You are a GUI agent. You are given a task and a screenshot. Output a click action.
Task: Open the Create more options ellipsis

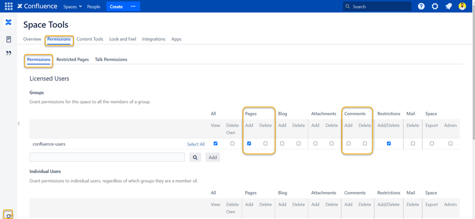(133, 6)
